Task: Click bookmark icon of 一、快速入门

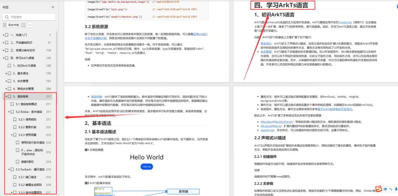Action: pyautogui.click(x=7, y=35)
